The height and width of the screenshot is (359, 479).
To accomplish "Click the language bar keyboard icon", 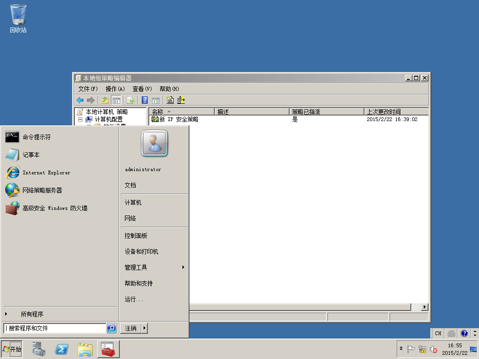I will (x=451, y=333).
